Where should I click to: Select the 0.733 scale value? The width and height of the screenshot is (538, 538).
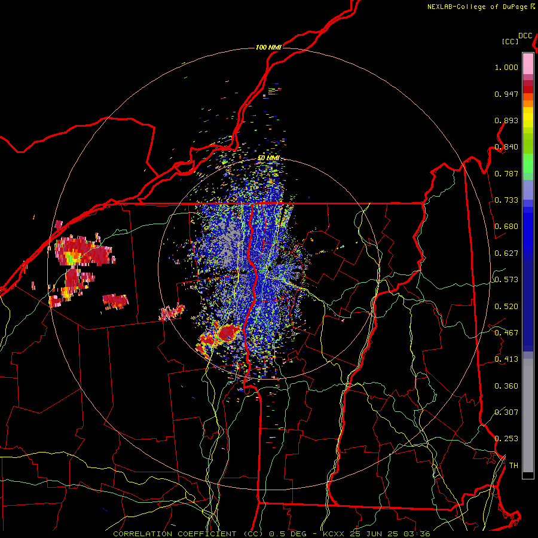pyautogui.click(x=506, y=200)
